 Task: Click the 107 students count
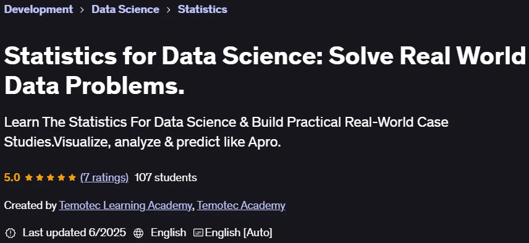166,177
